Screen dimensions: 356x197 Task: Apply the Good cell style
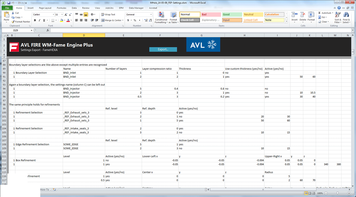click(x=232, y=15)
